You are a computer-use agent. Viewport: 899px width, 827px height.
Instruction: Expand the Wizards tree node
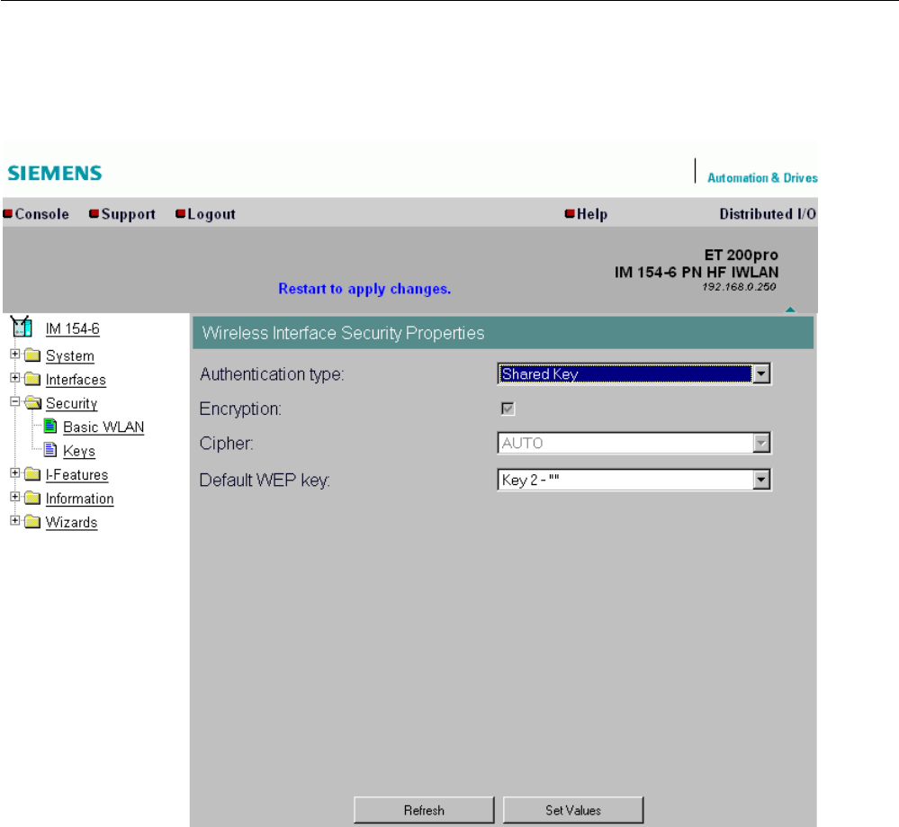[15, 520]
